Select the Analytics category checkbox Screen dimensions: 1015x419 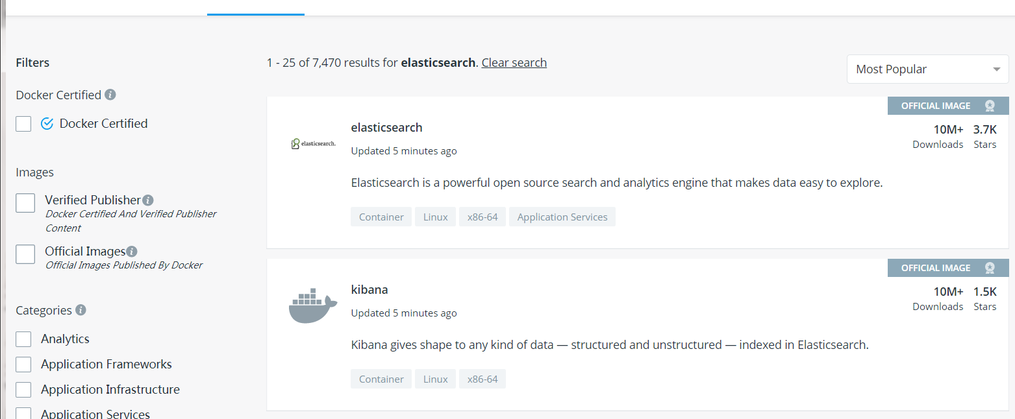(23, 339)
